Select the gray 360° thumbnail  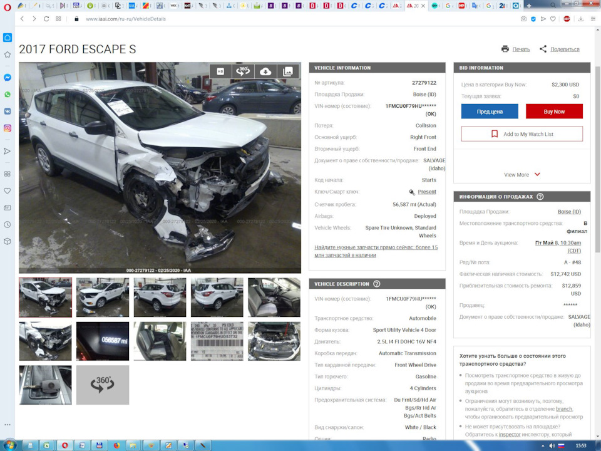pyautogui.click(x=102, y=385)
